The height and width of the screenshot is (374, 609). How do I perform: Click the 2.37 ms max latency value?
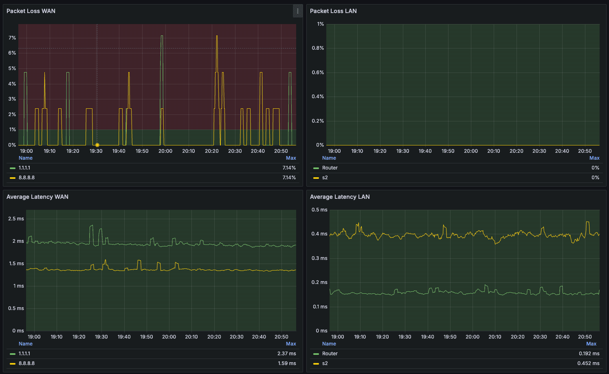coord(287,354)
